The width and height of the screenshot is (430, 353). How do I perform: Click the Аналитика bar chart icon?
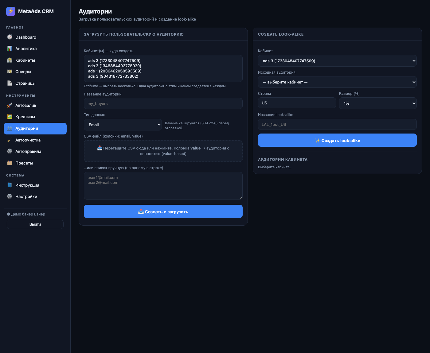click(x=10, y=48)
